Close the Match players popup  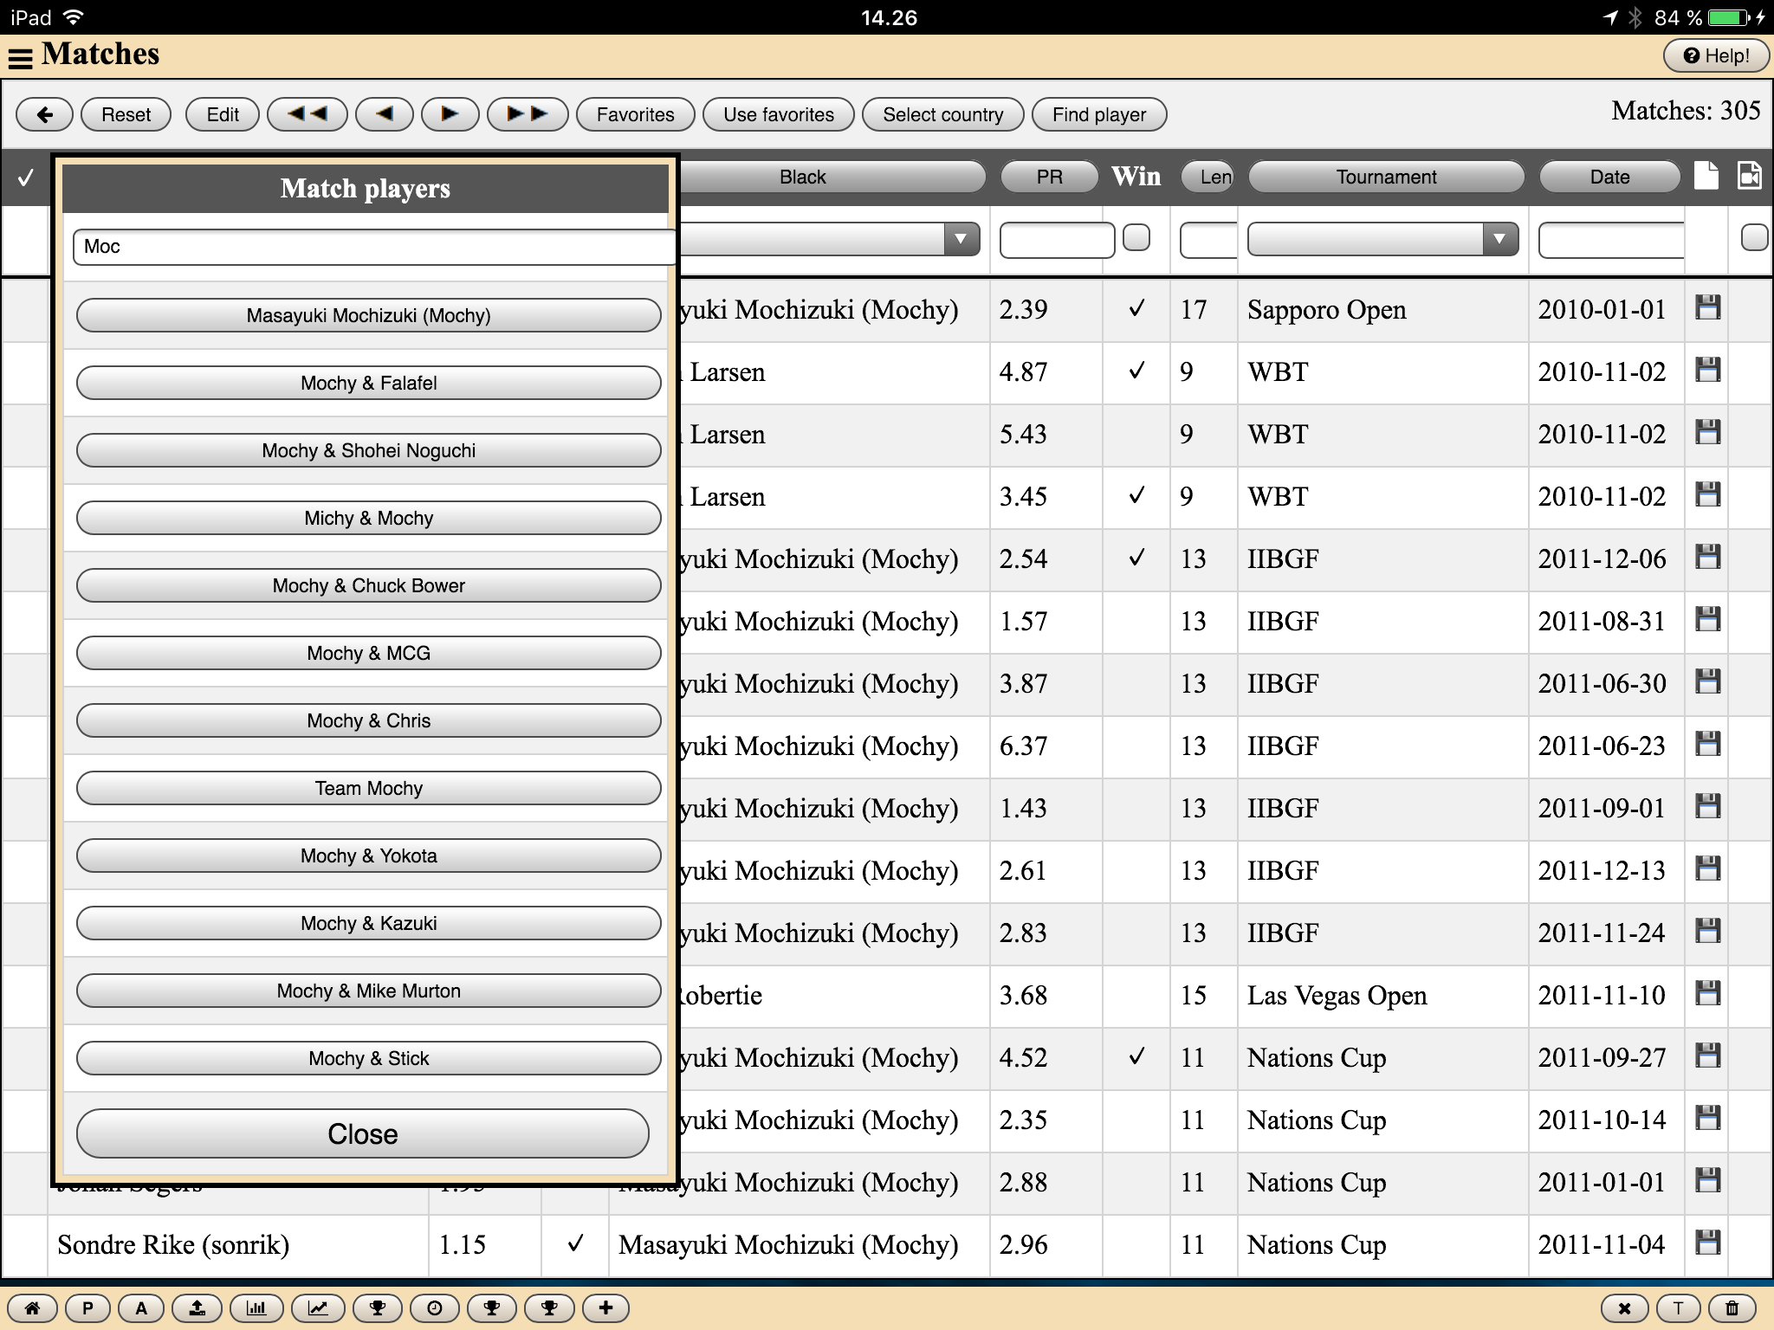coord(362,1133)
